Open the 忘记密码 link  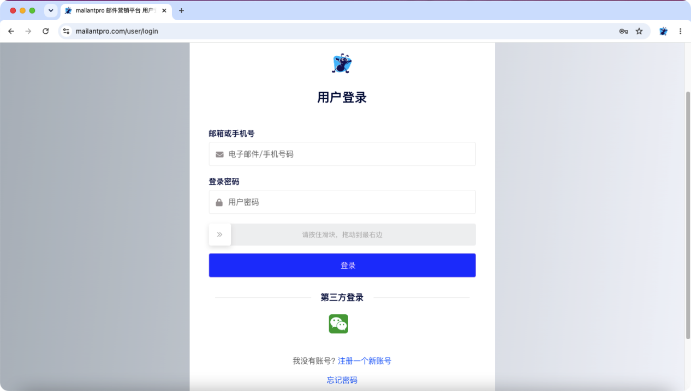tap(342, 380)
